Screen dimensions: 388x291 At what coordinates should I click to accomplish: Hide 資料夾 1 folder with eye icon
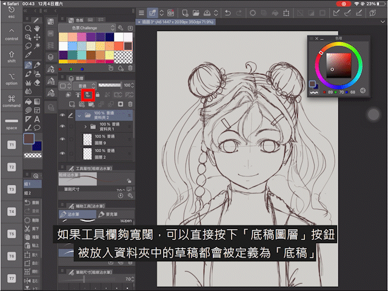62,127
